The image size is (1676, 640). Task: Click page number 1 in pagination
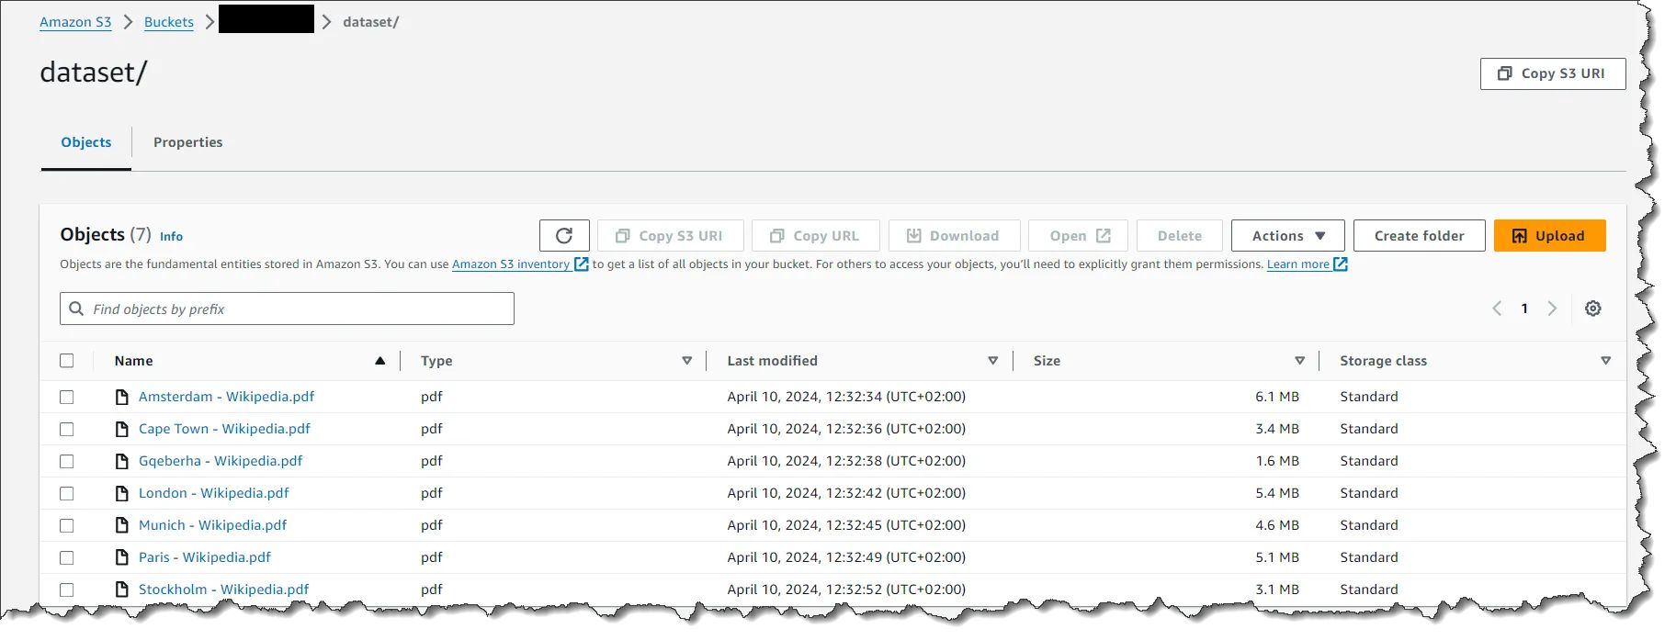pyautogui.click(x=1524, y=309)
